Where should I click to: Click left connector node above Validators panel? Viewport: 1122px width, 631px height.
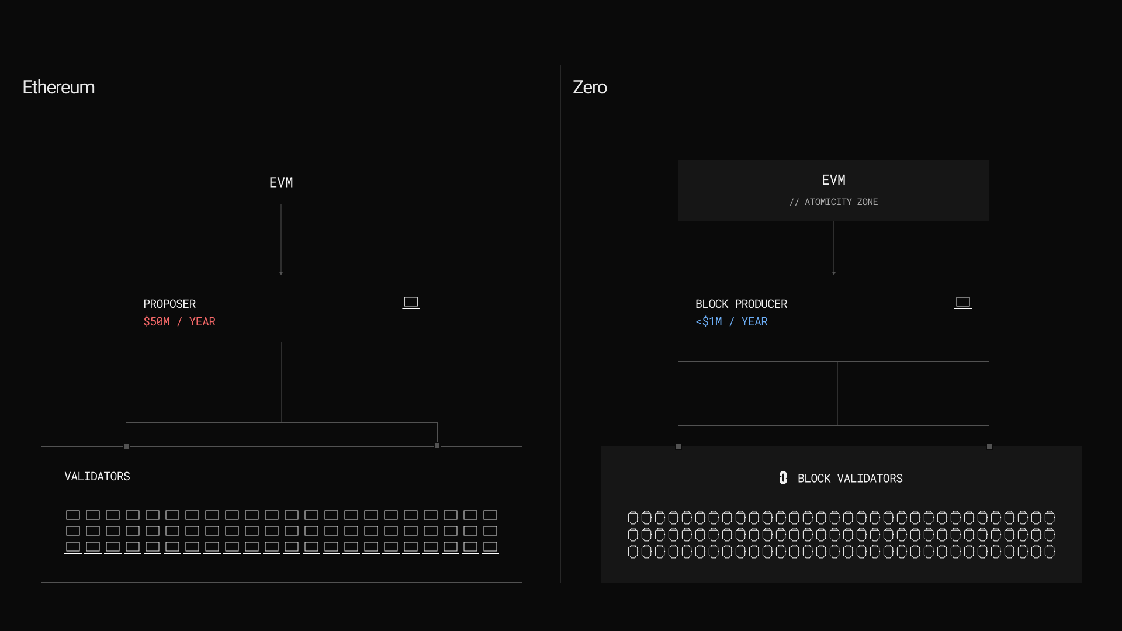(x=126, y=446)
